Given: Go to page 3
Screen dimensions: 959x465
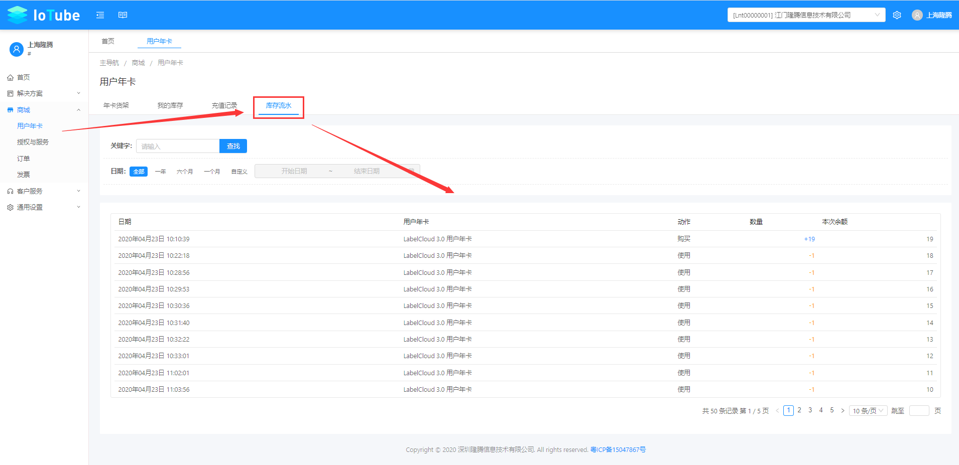Looking at the screenshot, I should (810, 410).
